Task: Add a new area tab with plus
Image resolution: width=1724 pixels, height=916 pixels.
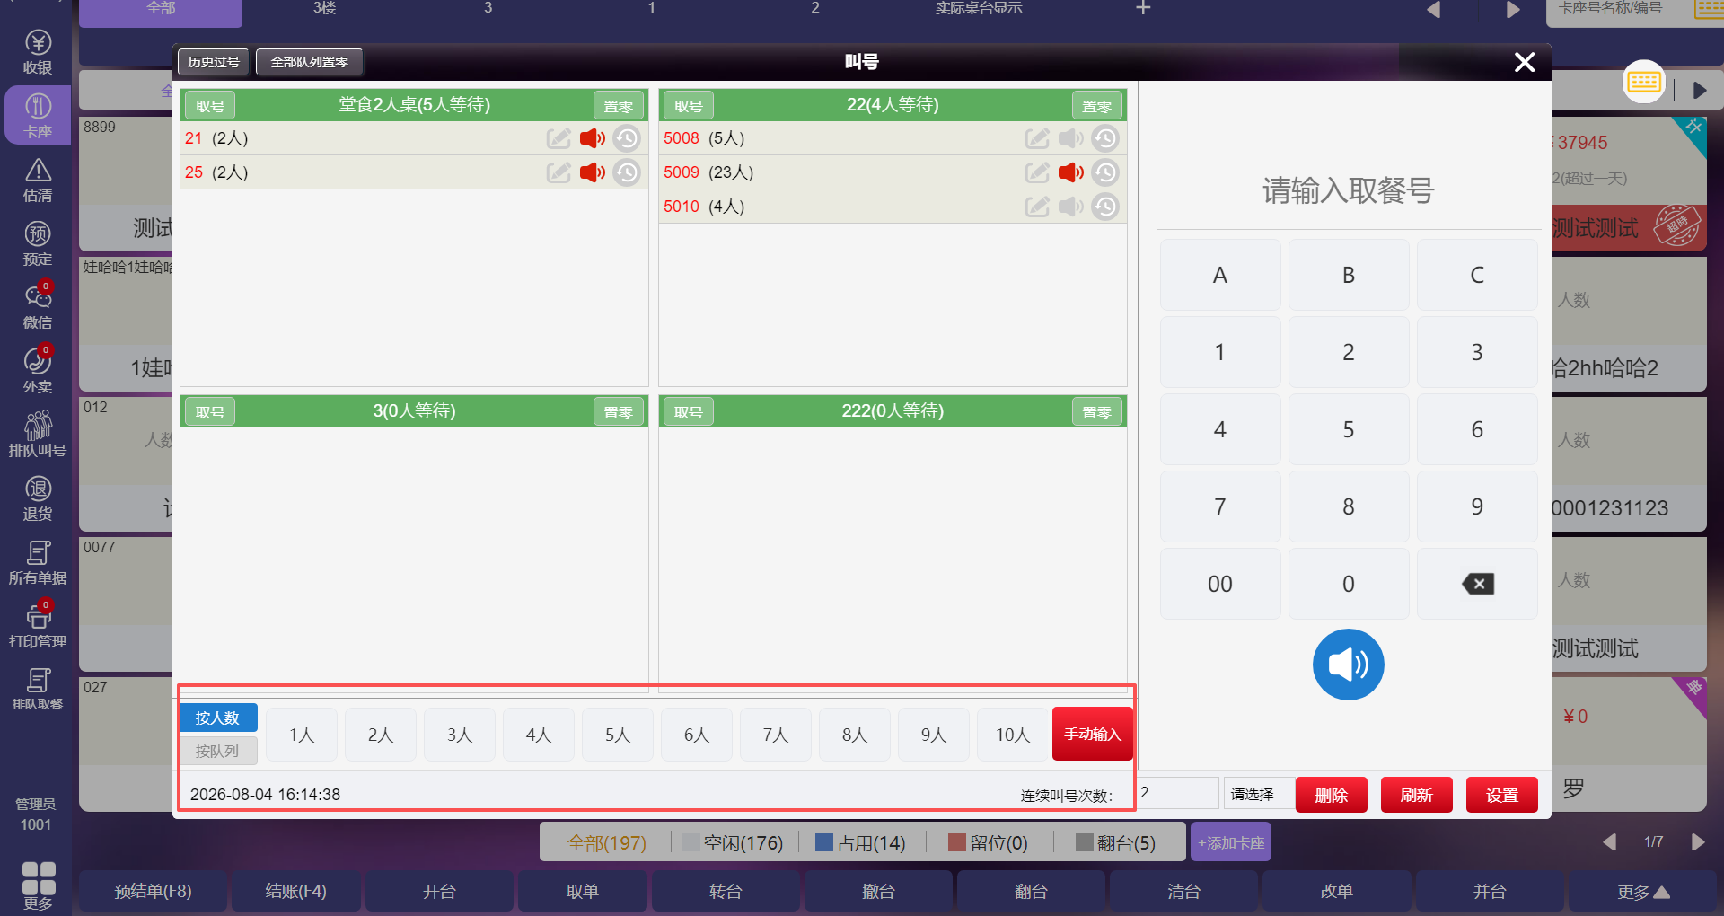Action: [1143, 9]
